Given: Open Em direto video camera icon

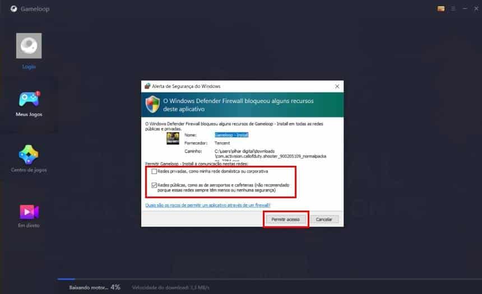Looking at the screenshot, I should 29,212.
